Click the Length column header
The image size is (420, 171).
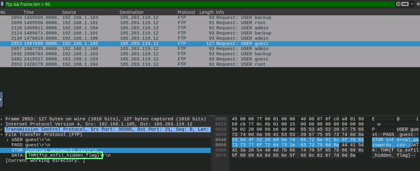click(206, 12)
